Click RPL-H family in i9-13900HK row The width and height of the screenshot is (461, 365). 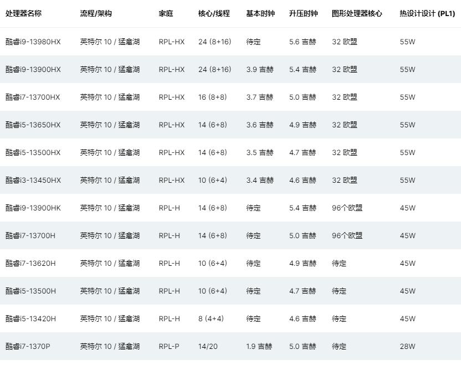click(170, 208)
